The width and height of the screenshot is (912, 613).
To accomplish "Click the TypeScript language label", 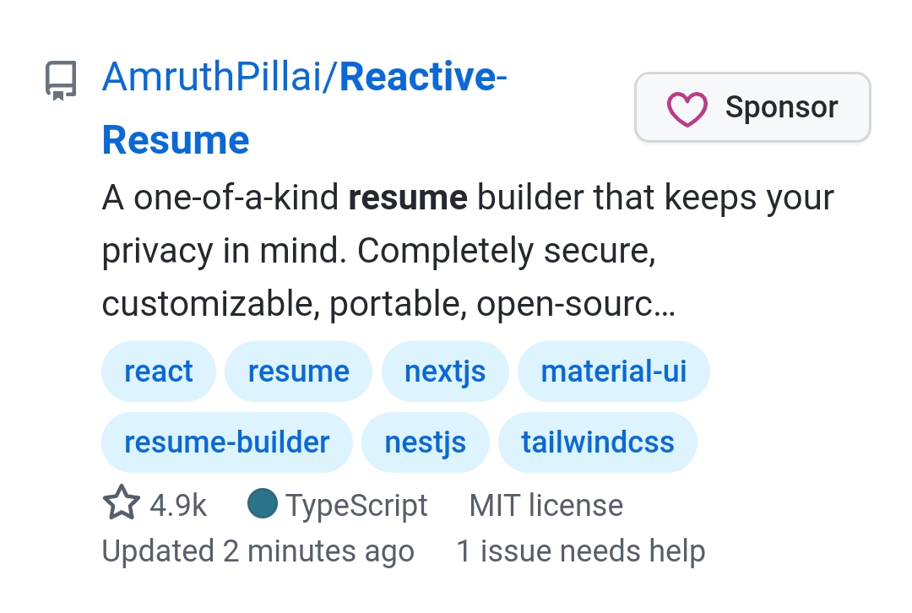I will tap(356, 505).
